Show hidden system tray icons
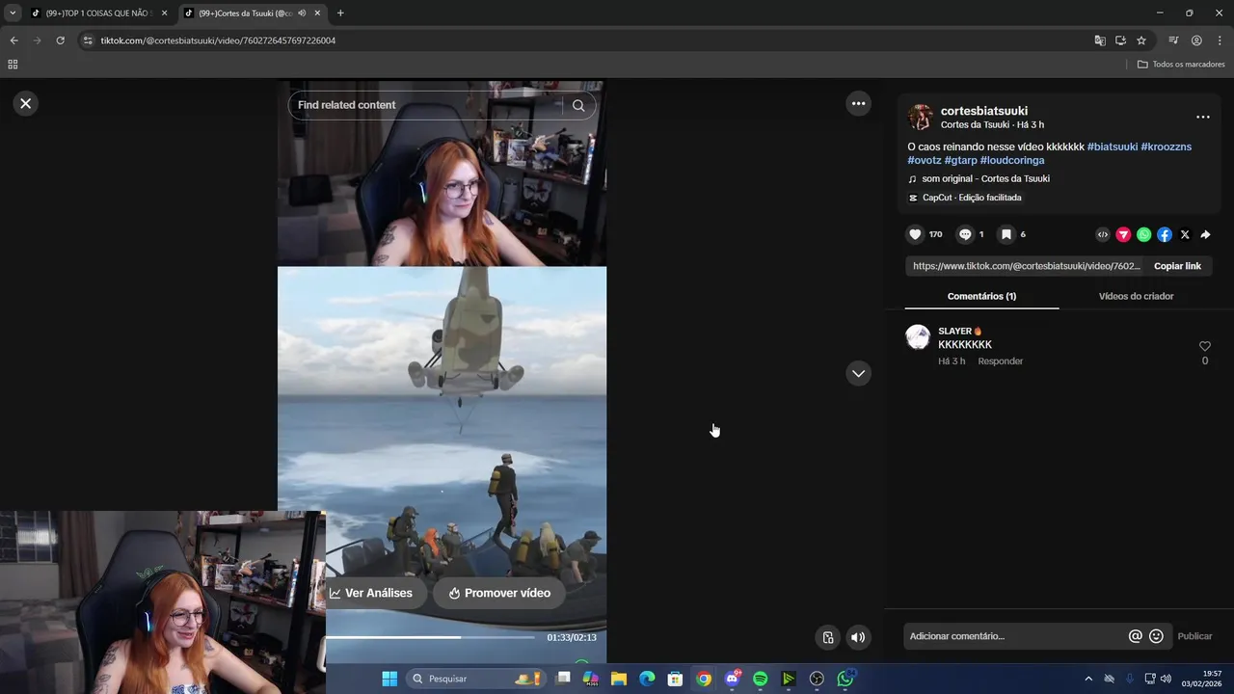 1088,679
